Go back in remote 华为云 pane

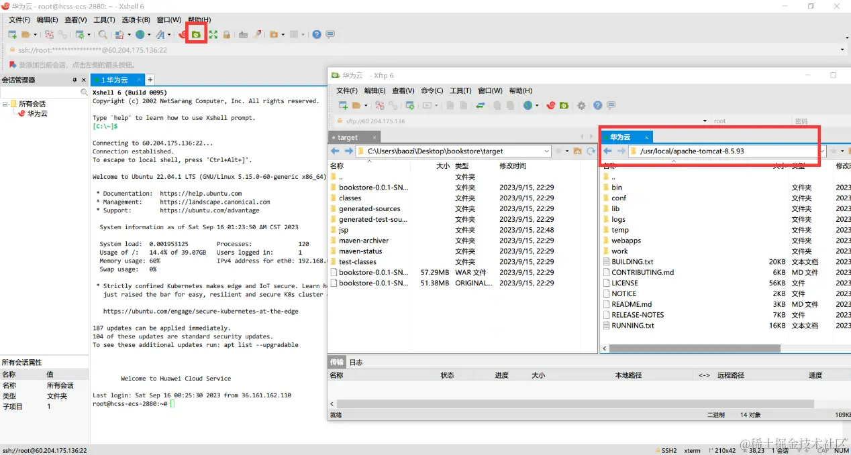click(608, 151)
